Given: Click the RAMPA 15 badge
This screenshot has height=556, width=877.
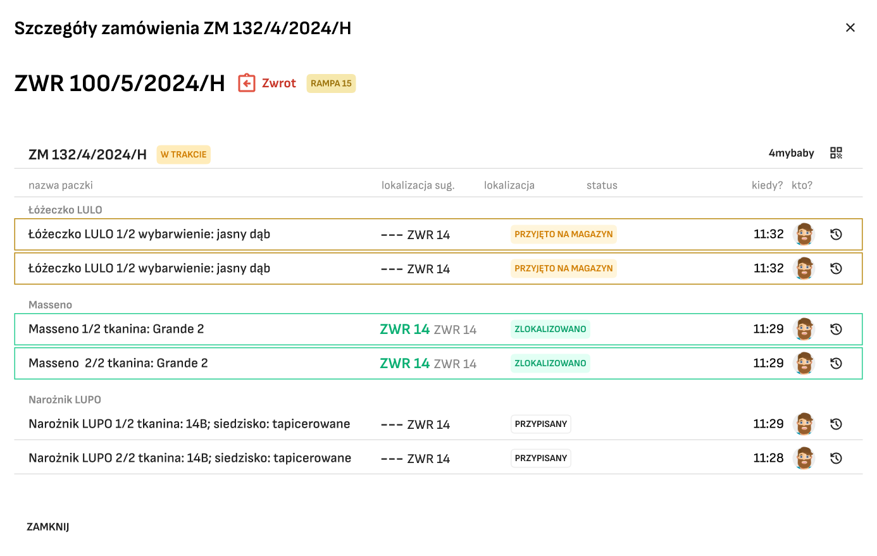Looking at the screenshot, I should pos(331,83).
